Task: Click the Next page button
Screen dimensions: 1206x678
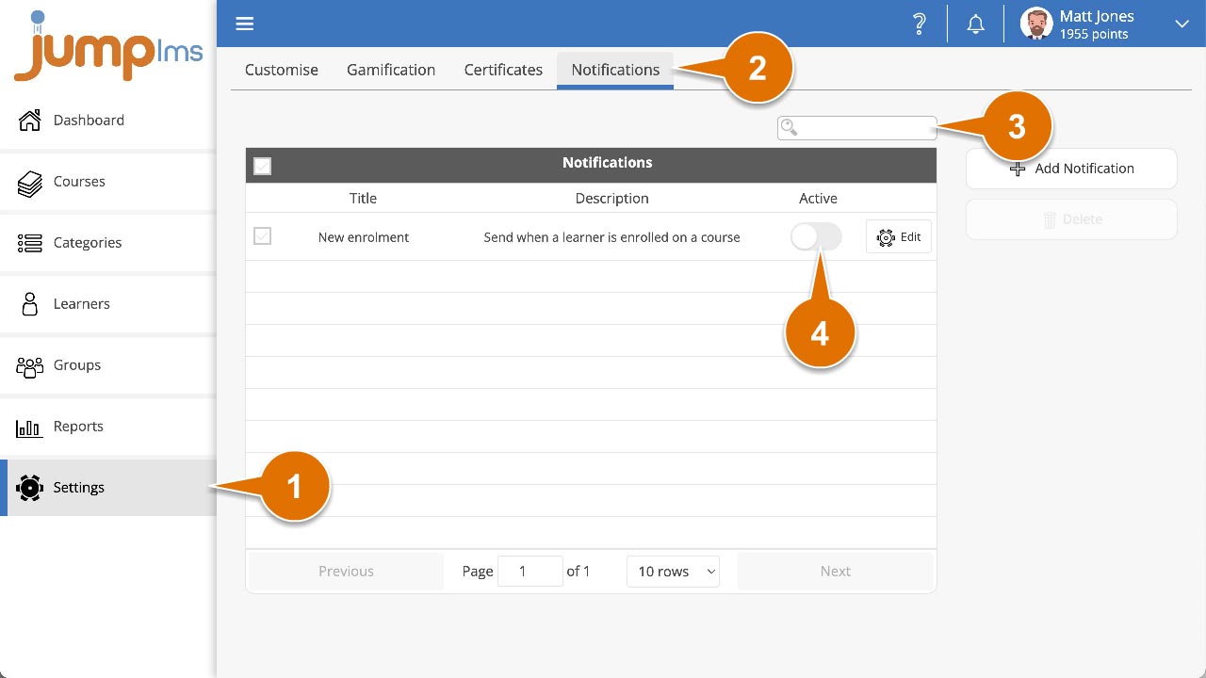Action: click(x=835, y=572)
